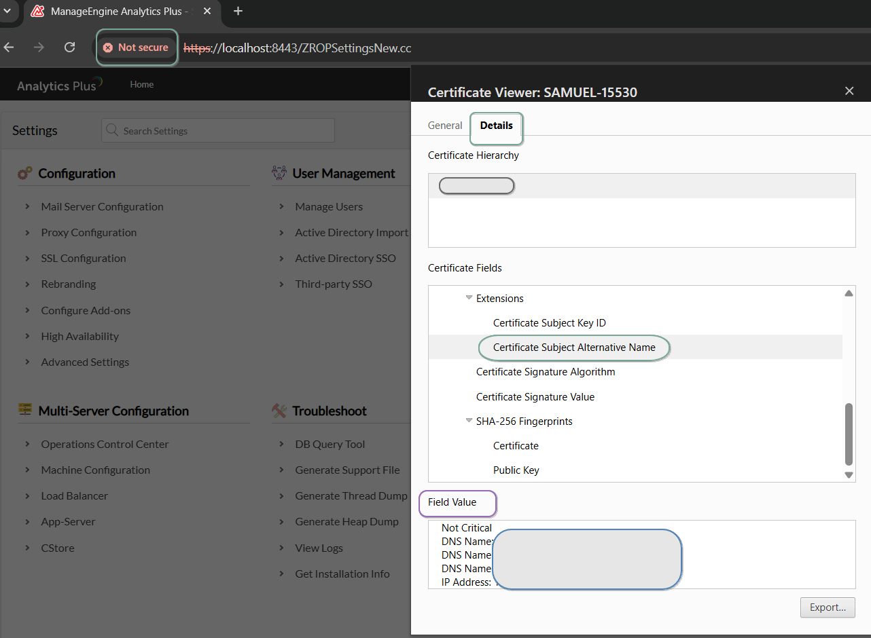Viewport: 871px width, 638px height.
Task: Open CStore settings
Action: click(58, 548)
